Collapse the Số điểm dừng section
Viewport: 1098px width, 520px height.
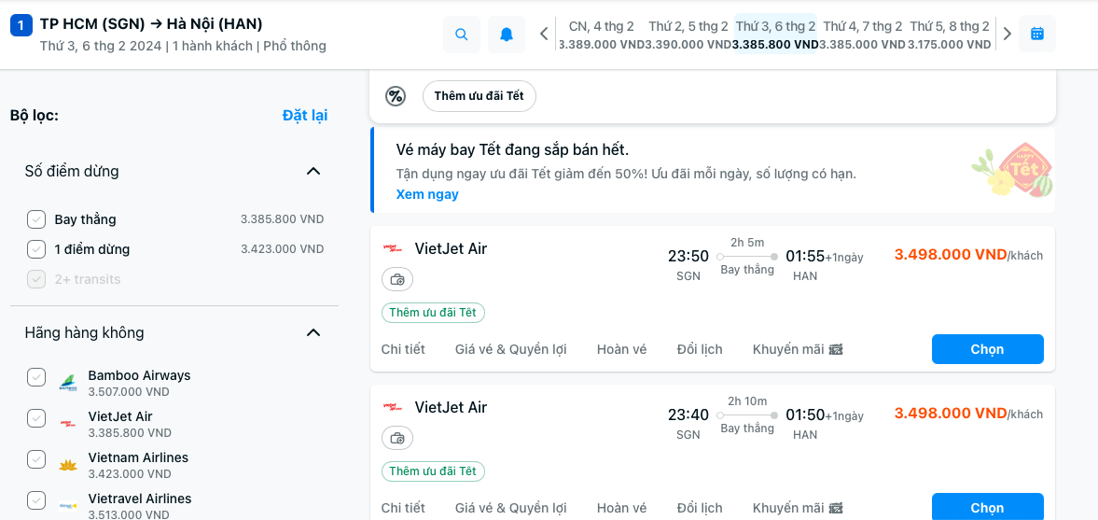click(x=313, y=171)
